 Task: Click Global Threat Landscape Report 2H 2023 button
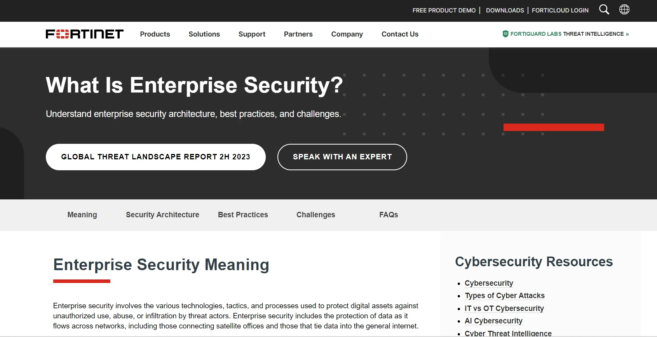pyautogui.click(x=155, y=157)
